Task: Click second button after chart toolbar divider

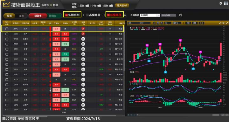Action: 195,23
